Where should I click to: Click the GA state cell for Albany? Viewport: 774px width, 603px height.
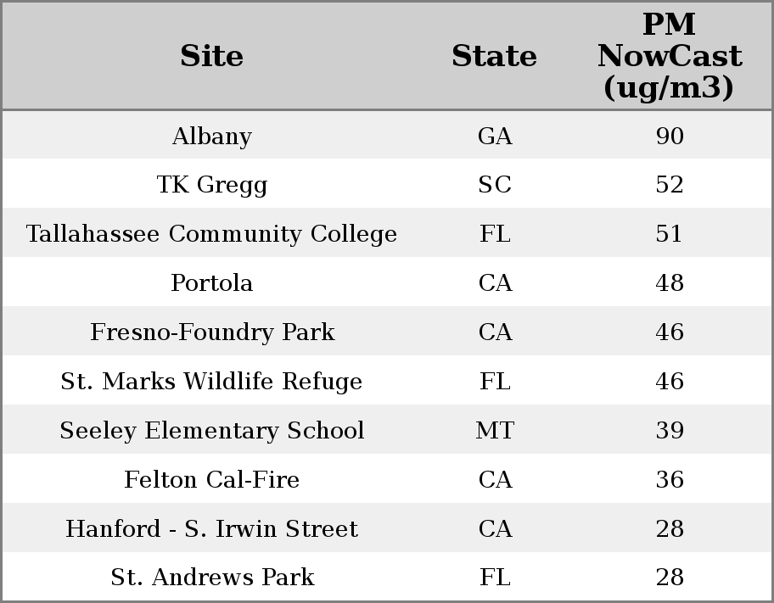tap(495, 137)
